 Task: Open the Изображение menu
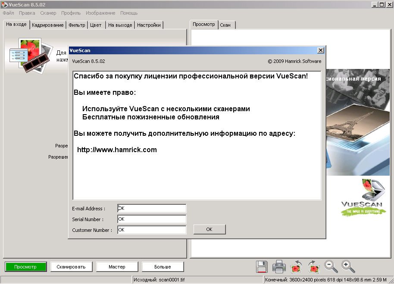[x=100, y=13]
